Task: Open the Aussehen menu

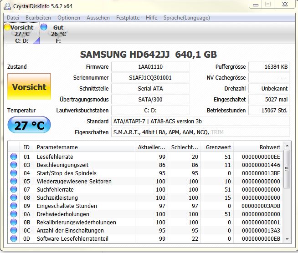Action: (x=98, y=18)
